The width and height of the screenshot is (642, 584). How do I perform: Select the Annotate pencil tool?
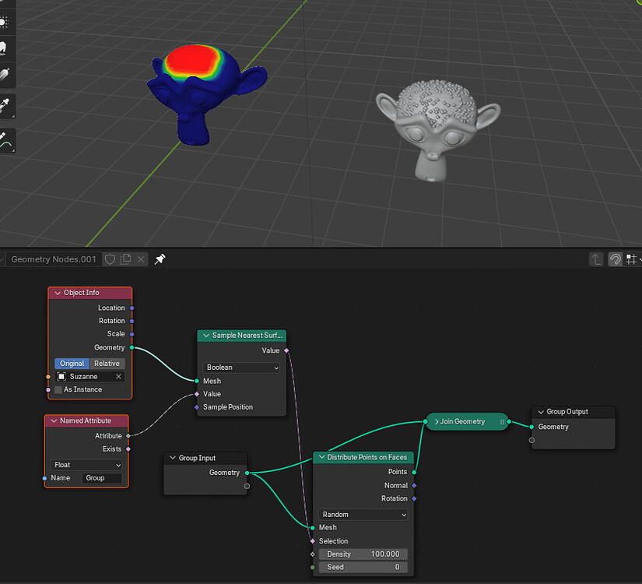pos(4,141)
